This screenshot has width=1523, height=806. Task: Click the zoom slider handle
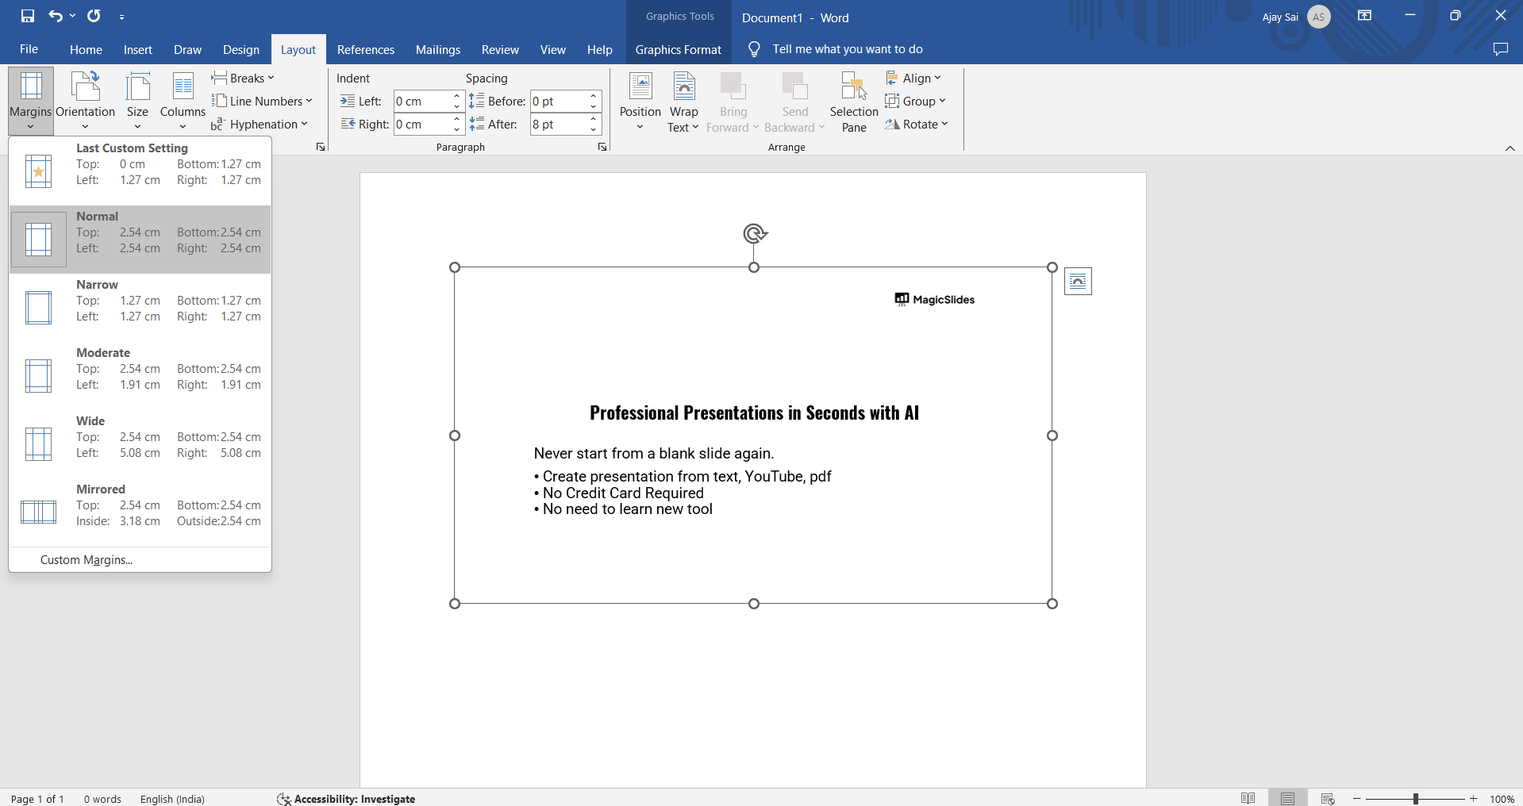pos(1415,799)
